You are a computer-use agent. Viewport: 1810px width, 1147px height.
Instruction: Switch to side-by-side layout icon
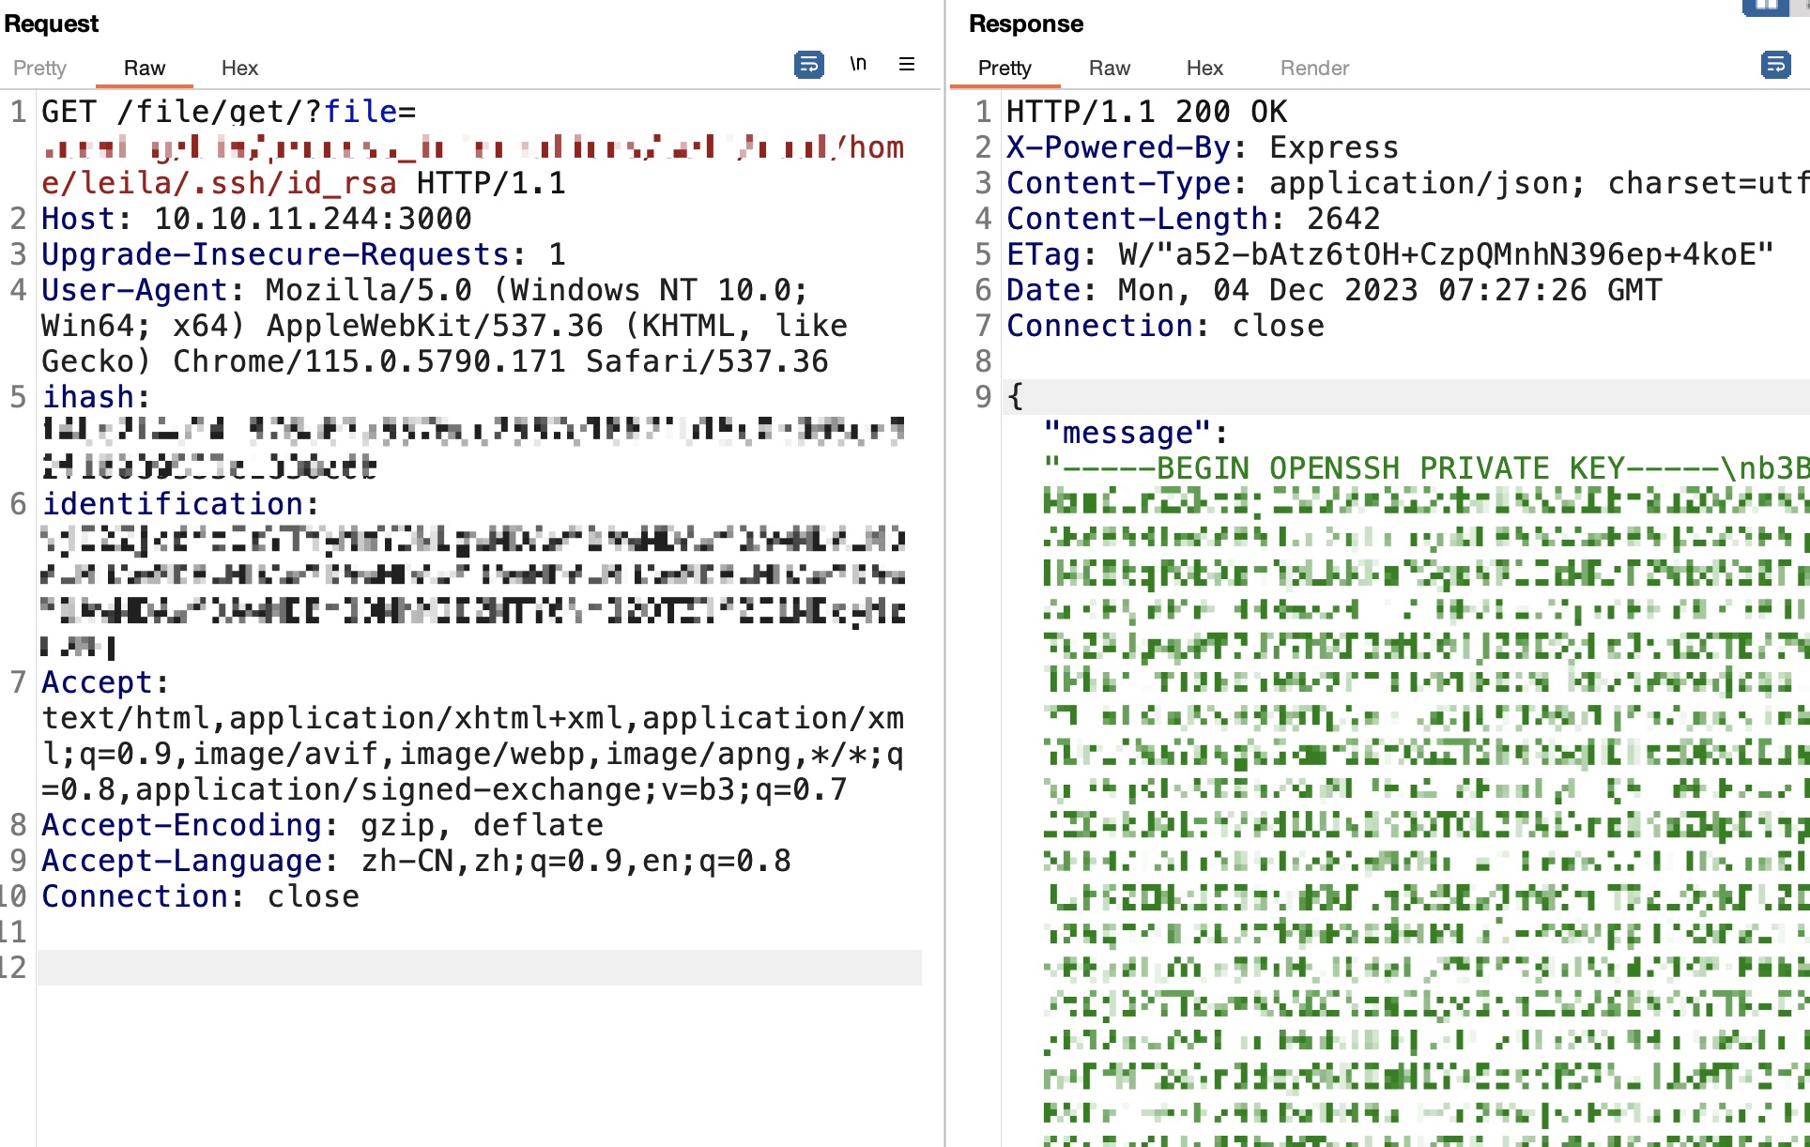coord(1766,6)
